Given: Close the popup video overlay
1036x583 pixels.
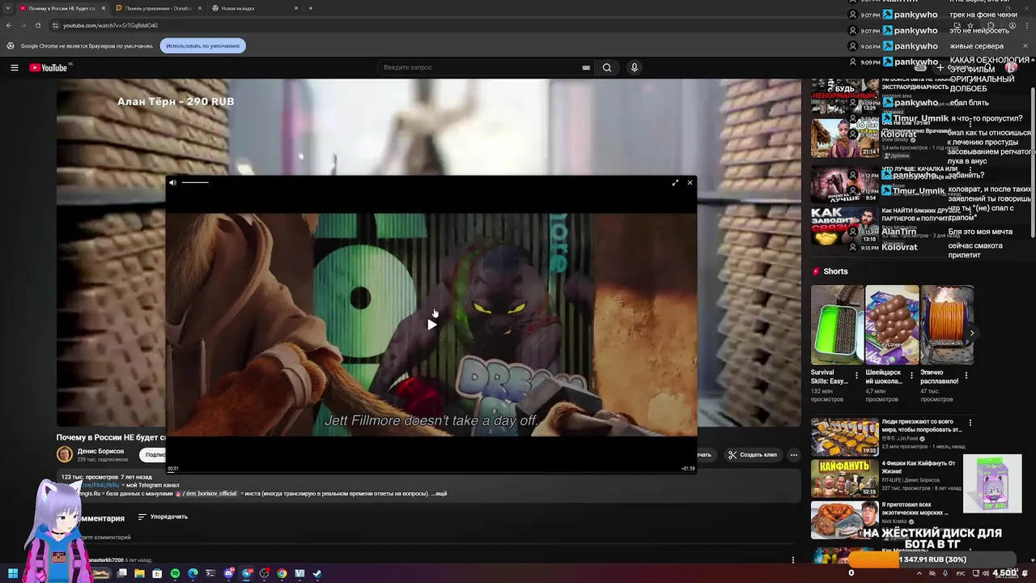Looking at the screenshot, I should tap(690, 183).
